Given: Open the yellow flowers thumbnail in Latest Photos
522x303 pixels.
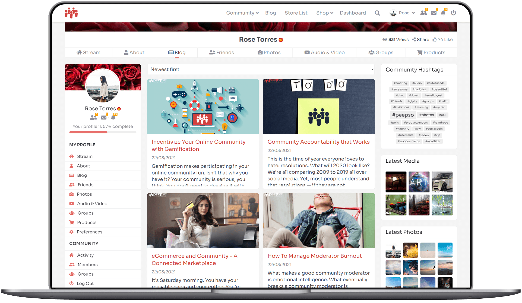Looking at the screenshot, I should pos(410,250).
